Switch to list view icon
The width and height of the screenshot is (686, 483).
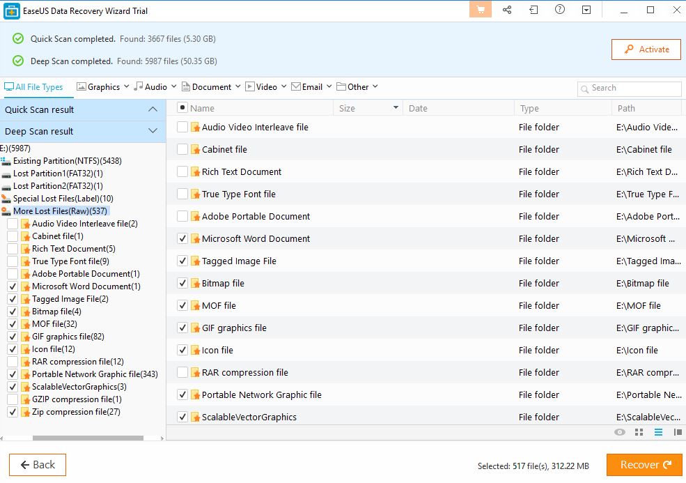(658, 432)
